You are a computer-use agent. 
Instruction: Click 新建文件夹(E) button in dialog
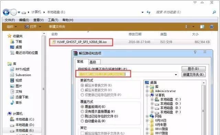point(193,75)
